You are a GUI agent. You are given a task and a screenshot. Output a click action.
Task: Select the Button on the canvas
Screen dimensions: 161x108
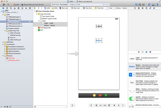[99, 41]
